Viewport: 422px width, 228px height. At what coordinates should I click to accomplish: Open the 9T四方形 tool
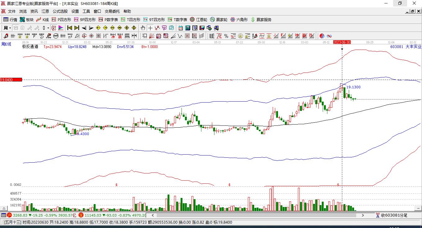point(154,20)
